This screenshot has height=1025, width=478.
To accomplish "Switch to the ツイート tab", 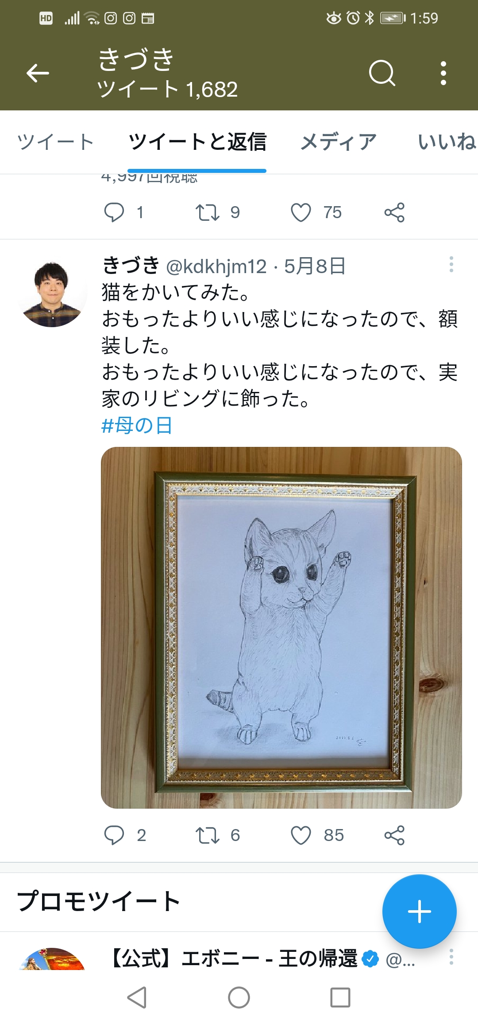I will point(55,142).
